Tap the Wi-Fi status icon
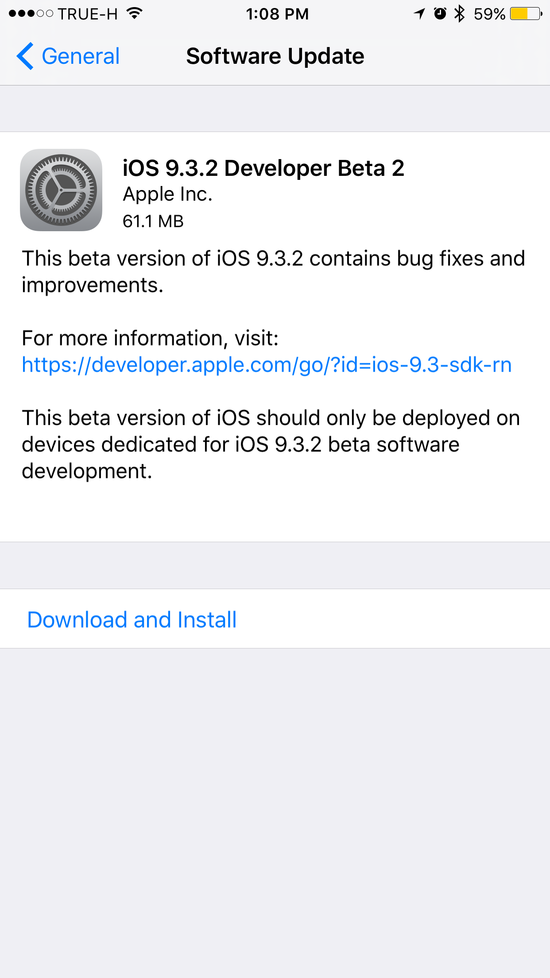Viewport: 550px width, 978px height. 134,13
